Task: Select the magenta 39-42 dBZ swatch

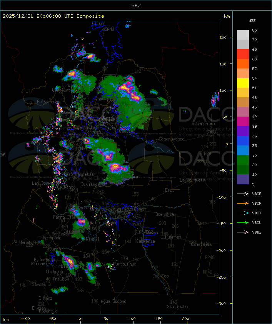Action: point(243,122)
